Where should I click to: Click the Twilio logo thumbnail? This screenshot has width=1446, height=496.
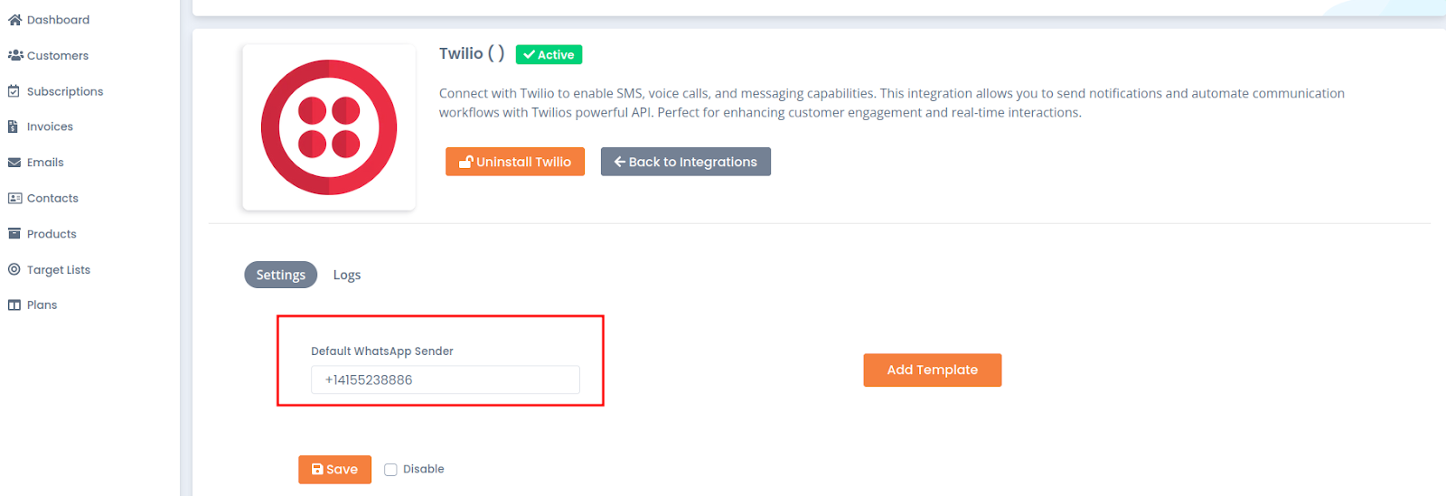[329, 127]
